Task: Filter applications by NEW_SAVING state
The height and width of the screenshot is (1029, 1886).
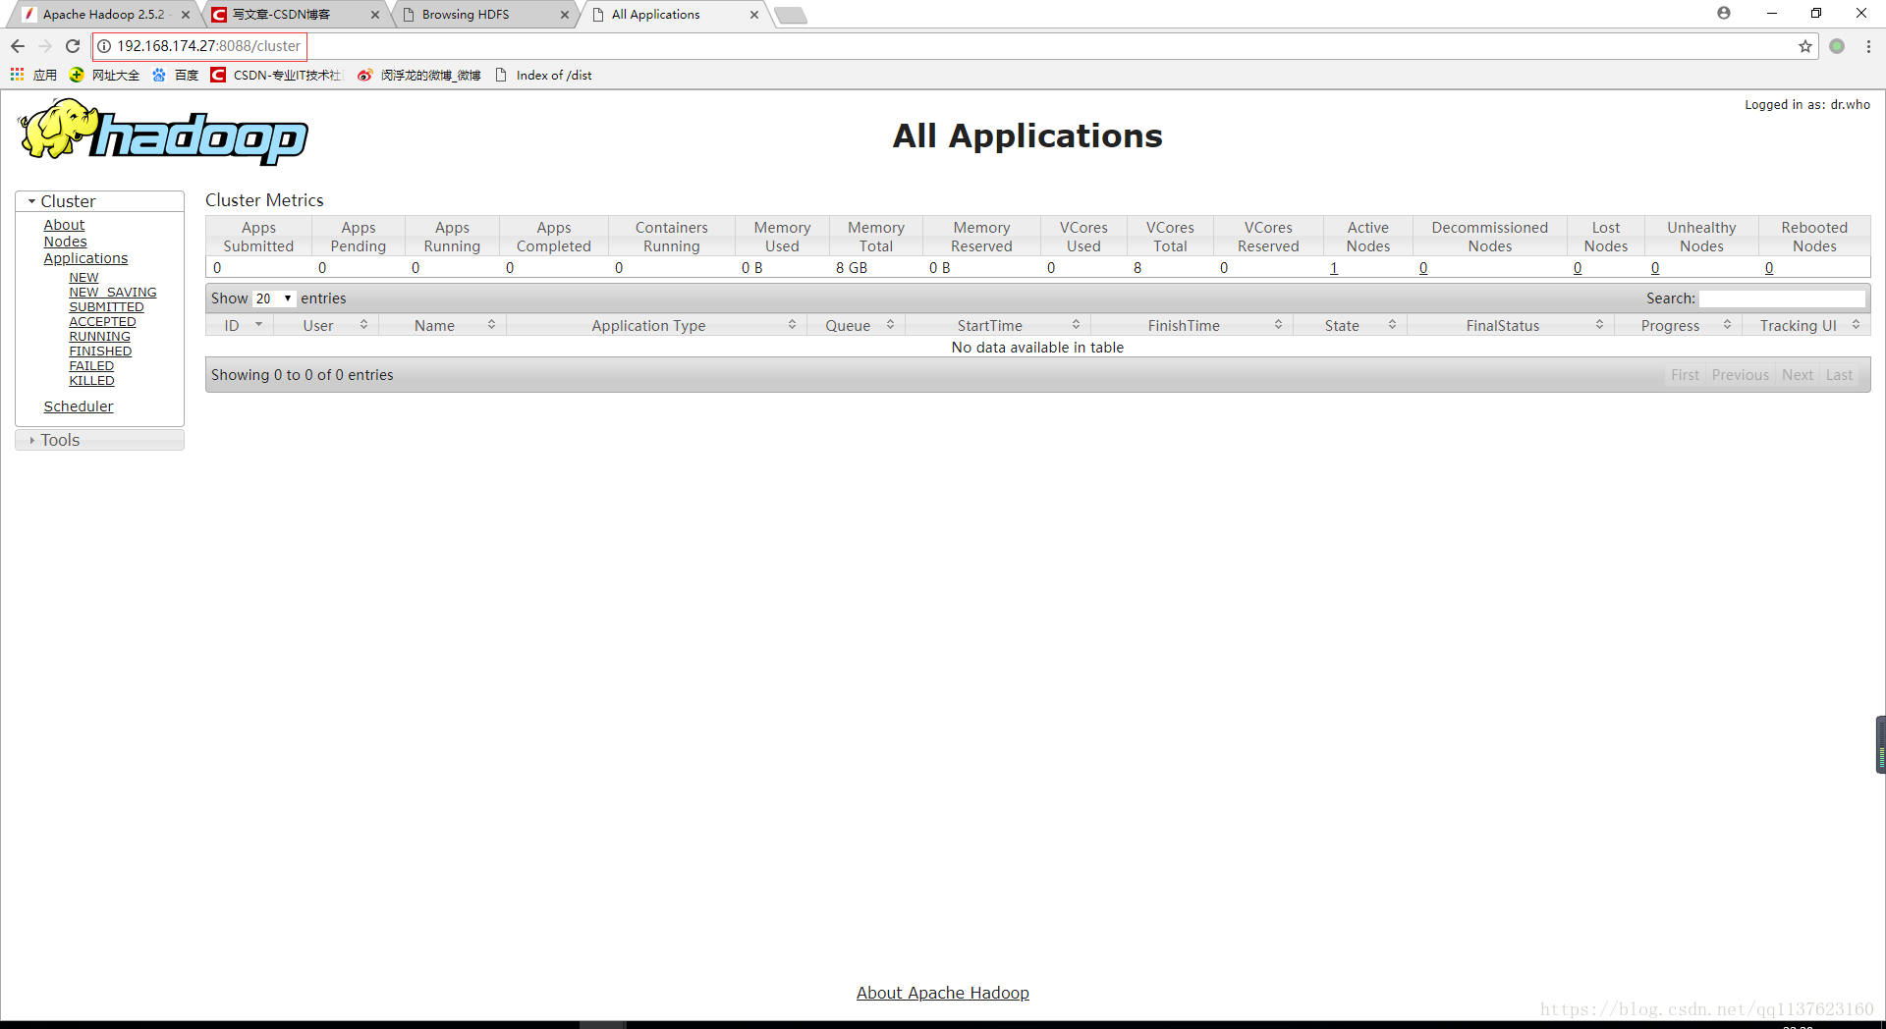Action: 113,293
